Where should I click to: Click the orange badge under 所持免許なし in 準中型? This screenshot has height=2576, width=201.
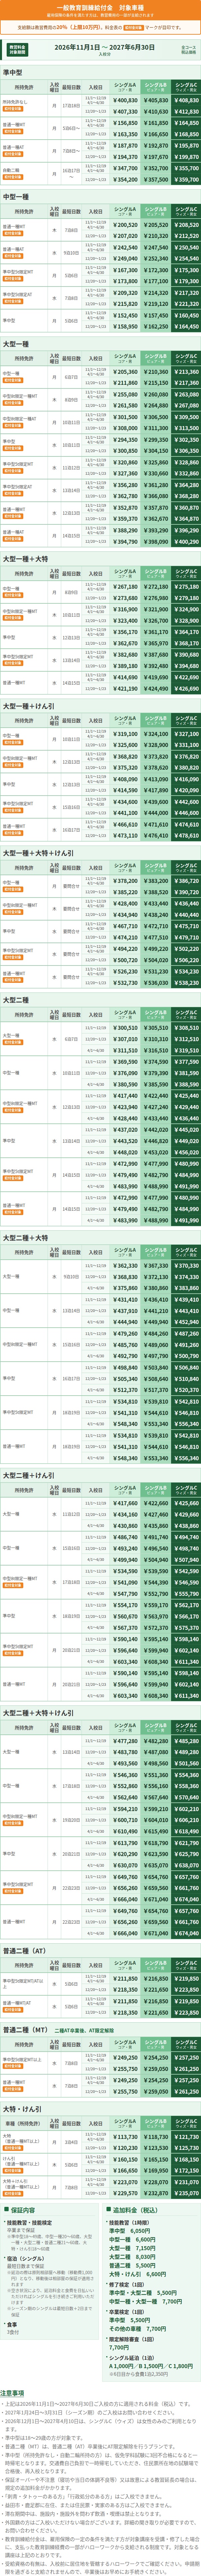point(11,107)
